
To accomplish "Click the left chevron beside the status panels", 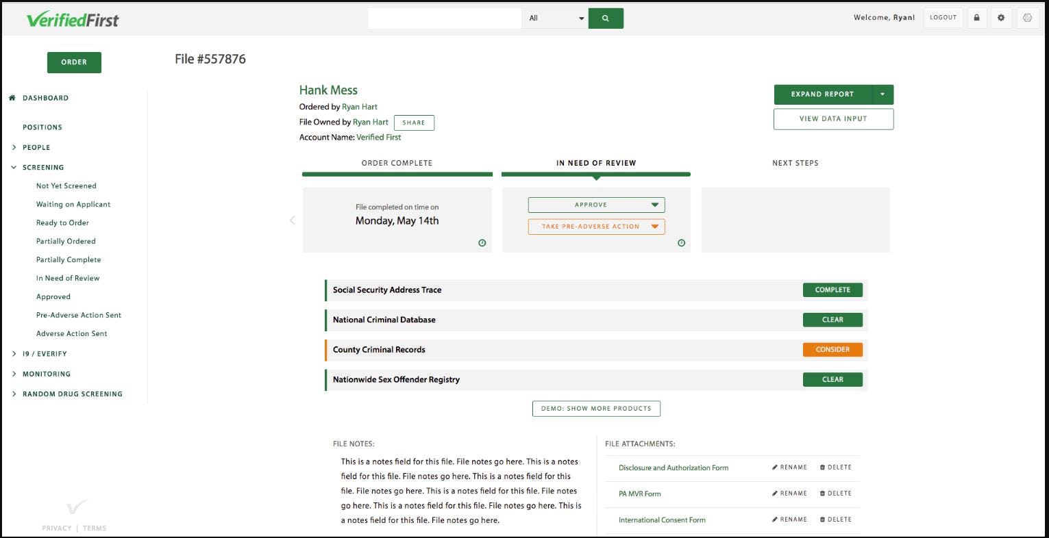I will tap(293, 220).
